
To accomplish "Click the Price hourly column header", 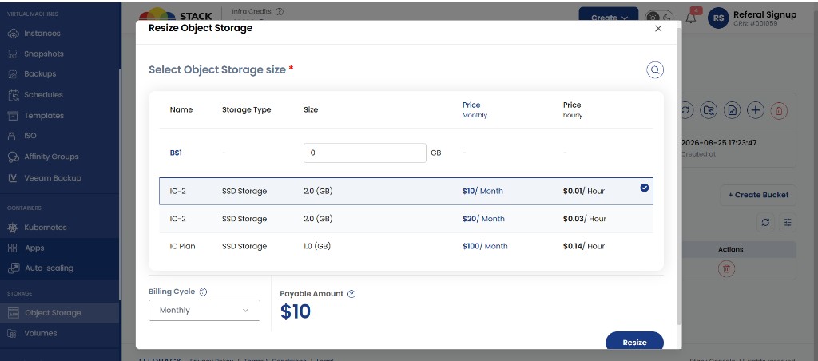I will pyautogui.click(x=572, y=109).
